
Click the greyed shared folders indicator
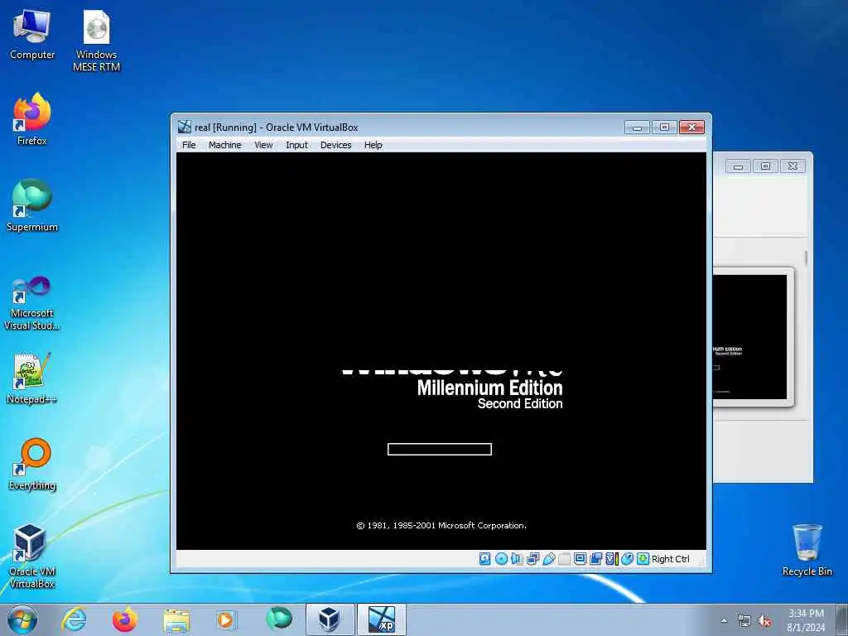[565, 559]
